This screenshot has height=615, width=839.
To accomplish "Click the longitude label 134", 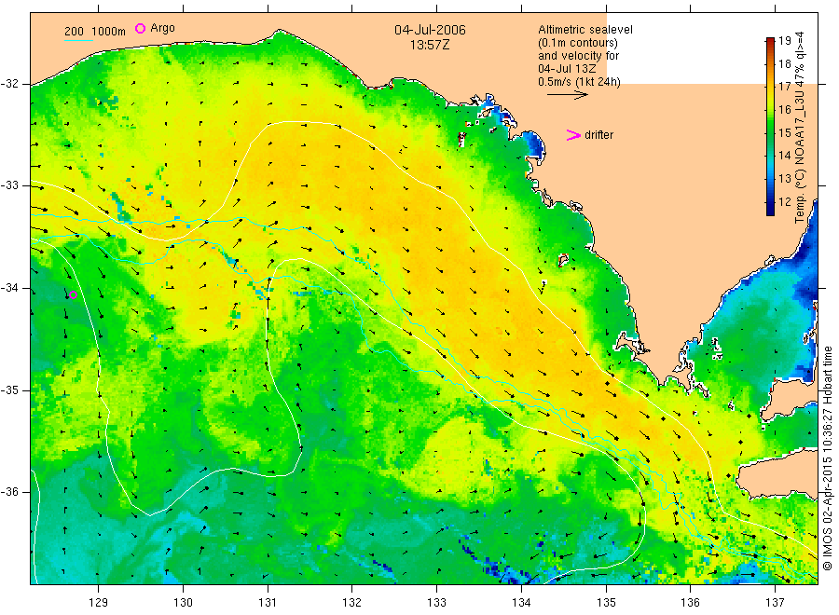I will [521, 603].
